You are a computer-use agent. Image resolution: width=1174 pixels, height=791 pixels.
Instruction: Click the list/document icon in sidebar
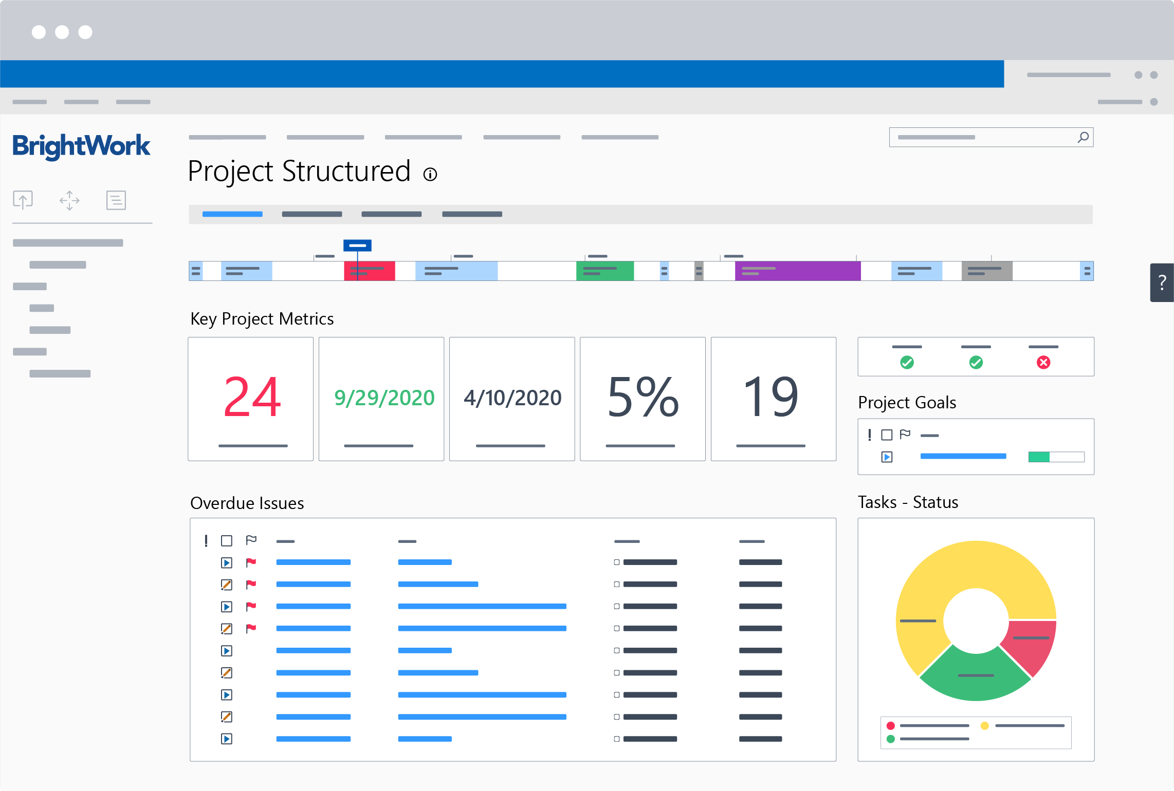pyautogui.click(x=115, y=199)
